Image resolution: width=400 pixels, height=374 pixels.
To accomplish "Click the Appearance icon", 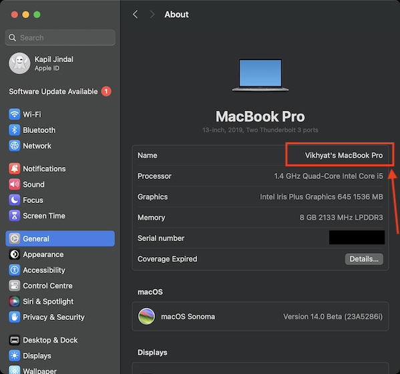I will (14, 254).
